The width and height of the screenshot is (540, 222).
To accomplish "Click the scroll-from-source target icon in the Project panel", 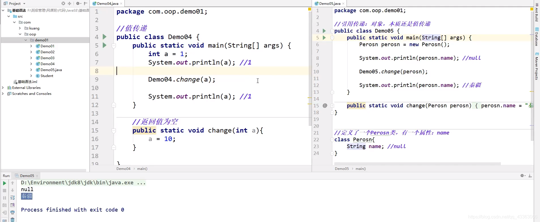I will click(63, 3).
